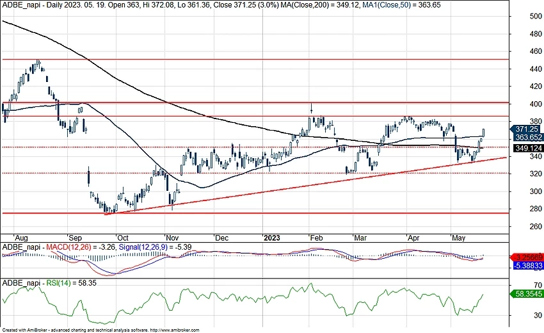This screenshot has height=333, width=544.
Task: Click the 500 price axis label
Action: [536, 16]
